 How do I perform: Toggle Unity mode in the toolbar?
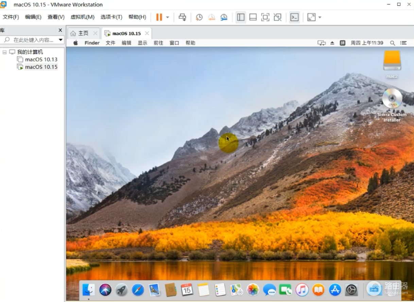coord(278,17)
